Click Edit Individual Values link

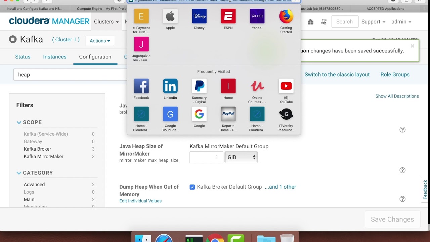point(140,201)
